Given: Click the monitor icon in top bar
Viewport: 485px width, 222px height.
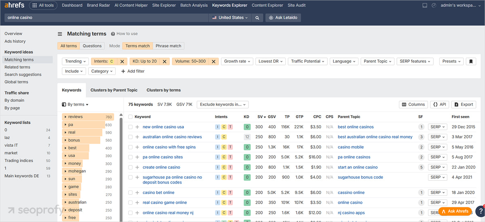Looking at the screenshot, I should point(425,6).
